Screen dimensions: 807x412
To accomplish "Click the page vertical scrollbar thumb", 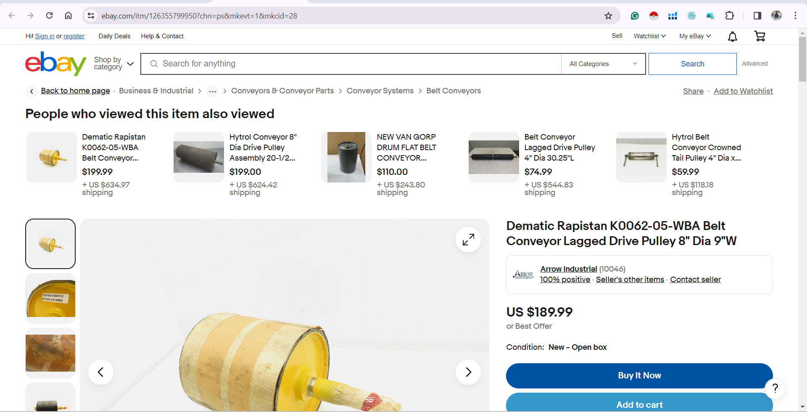I will [802, 59].
